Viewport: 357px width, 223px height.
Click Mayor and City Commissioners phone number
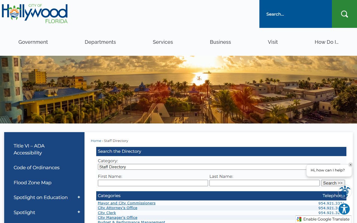pyautogui.click(x=331, y=203)
